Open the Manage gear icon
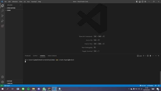Image resolution: width=161 pixels, height=91 pixels. click(x=3, y=82)
